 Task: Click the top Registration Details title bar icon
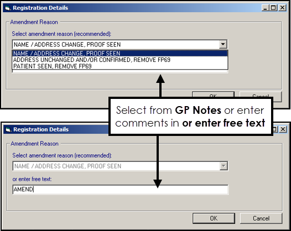click(8, 8)
